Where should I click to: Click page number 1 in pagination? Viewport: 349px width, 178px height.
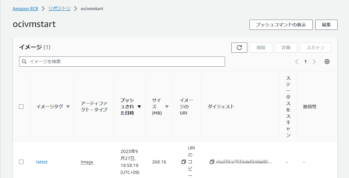[x=305, y=62]
